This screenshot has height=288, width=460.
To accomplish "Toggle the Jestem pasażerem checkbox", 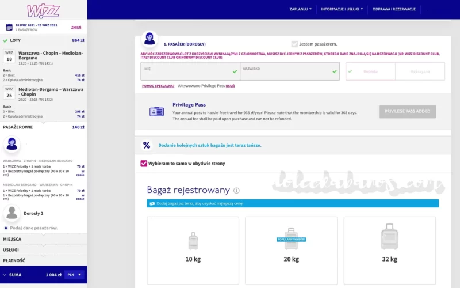I will 294,44.
